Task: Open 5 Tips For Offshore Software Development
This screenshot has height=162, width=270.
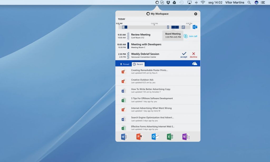Action: (152, 98)
